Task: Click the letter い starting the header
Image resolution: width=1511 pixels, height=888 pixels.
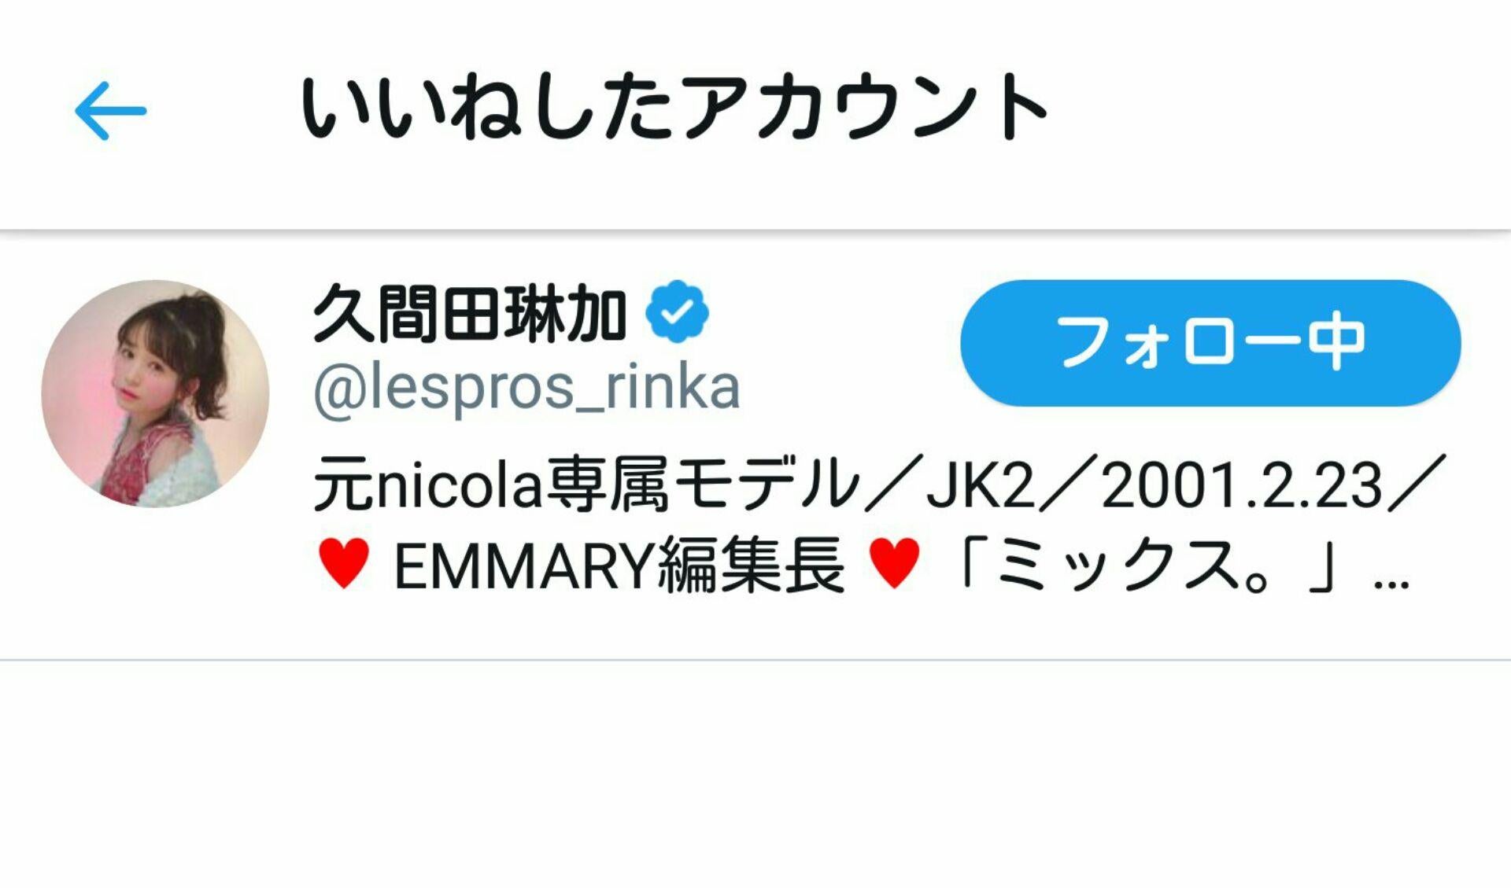Action: 334,108
